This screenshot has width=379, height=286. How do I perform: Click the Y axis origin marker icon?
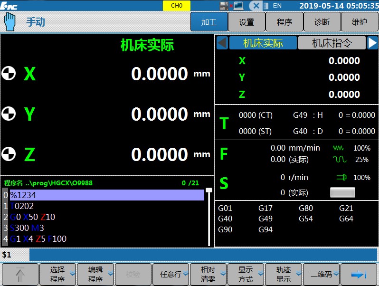(8, 114)
